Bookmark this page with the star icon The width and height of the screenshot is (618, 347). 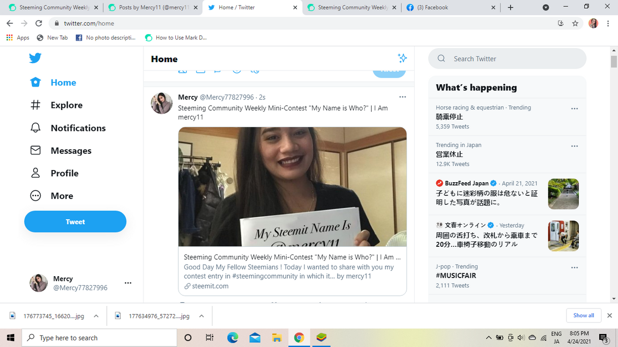[575, 23]
